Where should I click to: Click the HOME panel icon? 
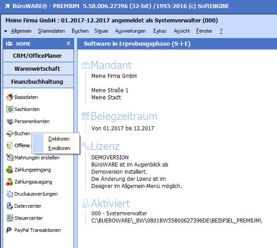click(9, 43)
